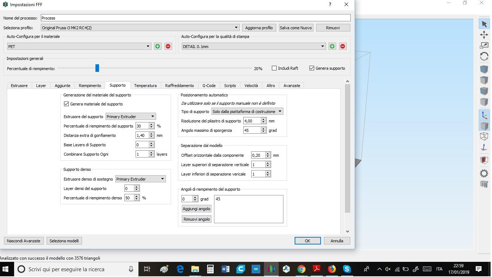
Task: Click the Nascondi Avanzate button
Action: pyautogui.click(x=24, y=241)
